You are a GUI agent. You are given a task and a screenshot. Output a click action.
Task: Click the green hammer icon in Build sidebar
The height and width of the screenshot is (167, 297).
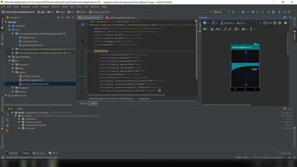pyautogui.click(x=7, y=114)
